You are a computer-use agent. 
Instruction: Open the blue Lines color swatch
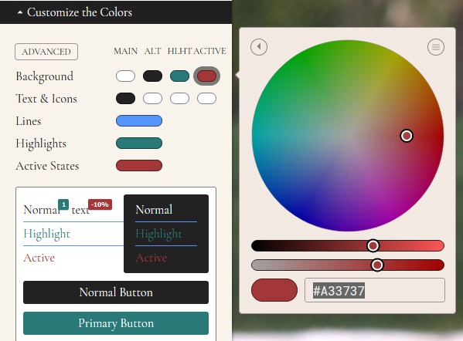tap(139, 121)
